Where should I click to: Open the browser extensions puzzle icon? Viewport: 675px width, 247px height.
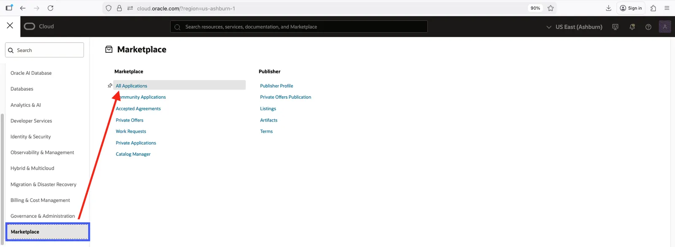[653, 8]
